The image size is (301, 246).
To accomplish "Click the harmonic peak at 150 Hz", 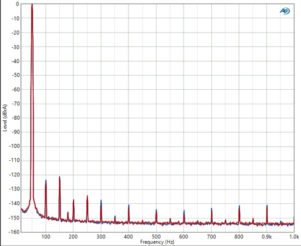I will coord(60,177).
